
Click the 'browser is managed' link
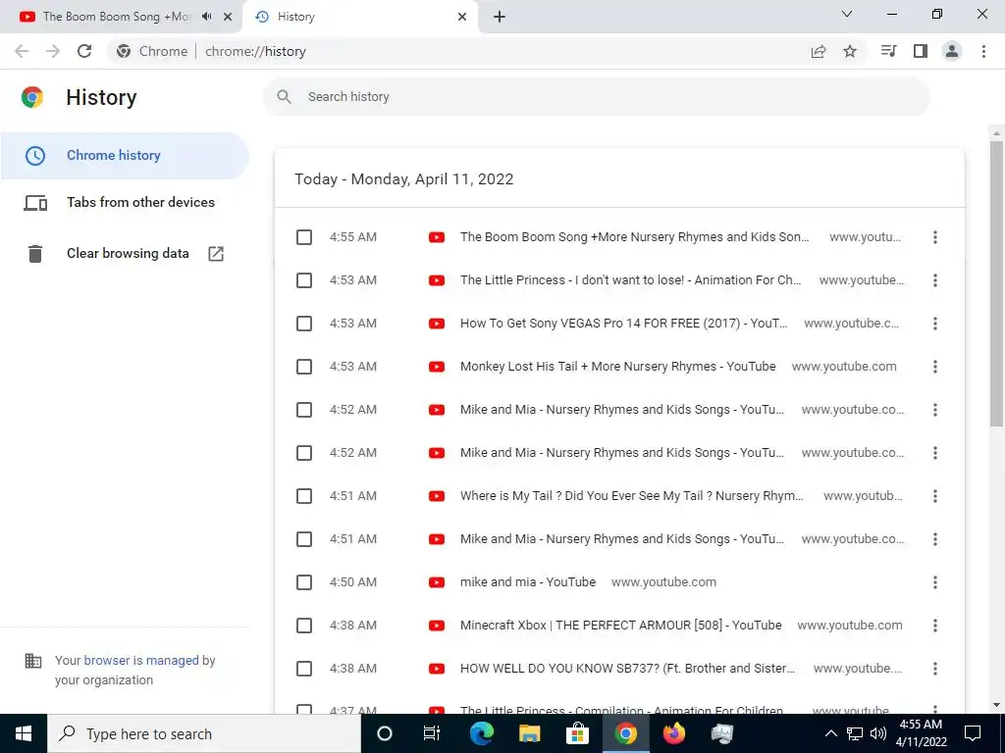click(x=141, y=660)
